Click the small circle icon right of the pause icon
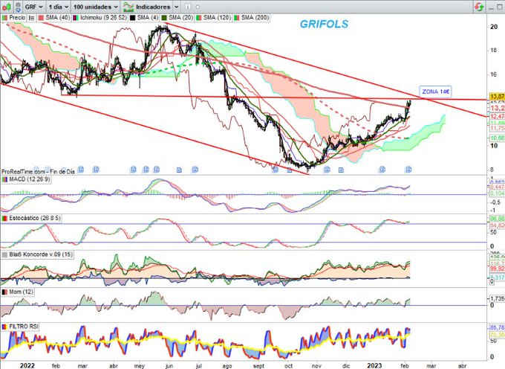 [x=198, y=7]
